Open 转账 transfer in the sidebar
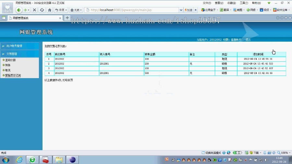Viewport: 292px width, 164px height. pyautogui.click(x=8, y=65)
